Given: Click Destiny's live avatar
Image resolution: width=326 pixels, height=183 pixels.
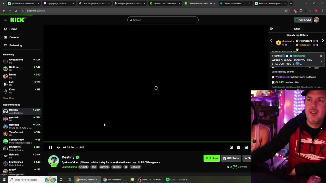Looking at the screenshot, I should (x=53, y=161).
